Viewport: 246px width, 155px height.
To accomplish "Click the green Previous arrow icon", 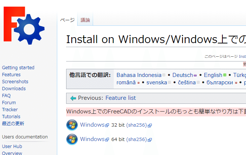I will coord(73,98).
